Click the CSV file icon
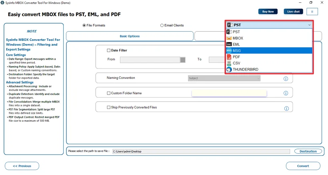328x175 pixels. pyautogui.click(x=229, y=63)
